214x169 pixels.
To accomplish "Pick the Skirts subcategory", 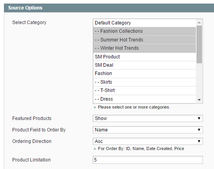I will click(x=144, y=82).
